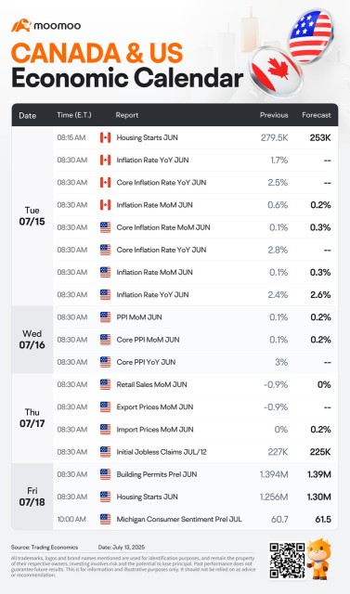This screenshot has height=594, width=350.
Task: Click the US flag badge in header
Action: point(310,36)
